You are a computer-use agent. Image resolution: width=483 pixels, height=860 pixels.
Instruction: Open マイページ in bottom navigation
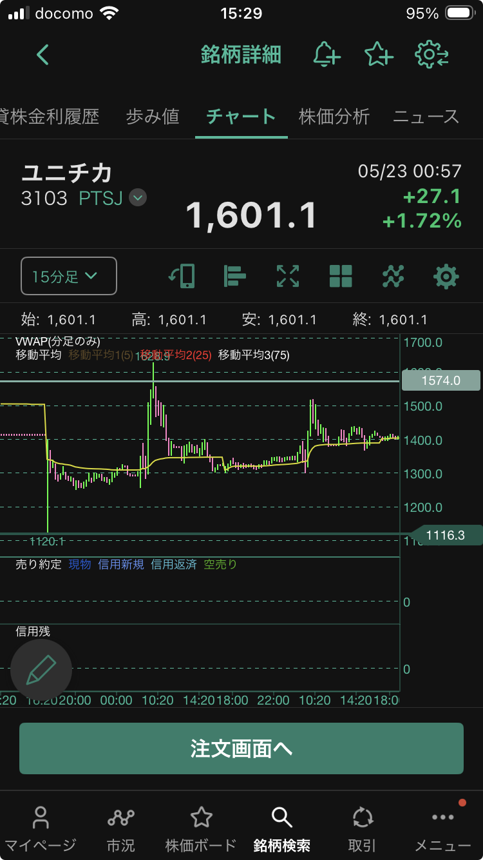(41, 828)
